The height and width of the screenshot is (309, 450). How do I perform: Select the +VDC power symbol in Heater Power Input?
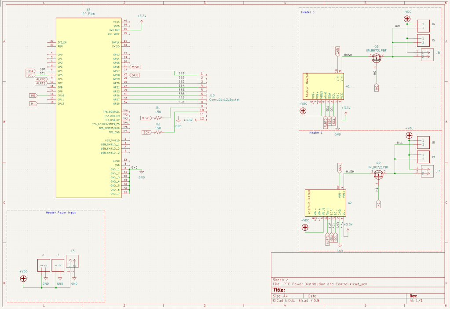pyautogui.click(x=23, y=278)
